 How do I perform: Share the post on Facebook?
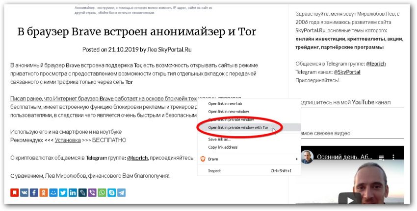34,193
